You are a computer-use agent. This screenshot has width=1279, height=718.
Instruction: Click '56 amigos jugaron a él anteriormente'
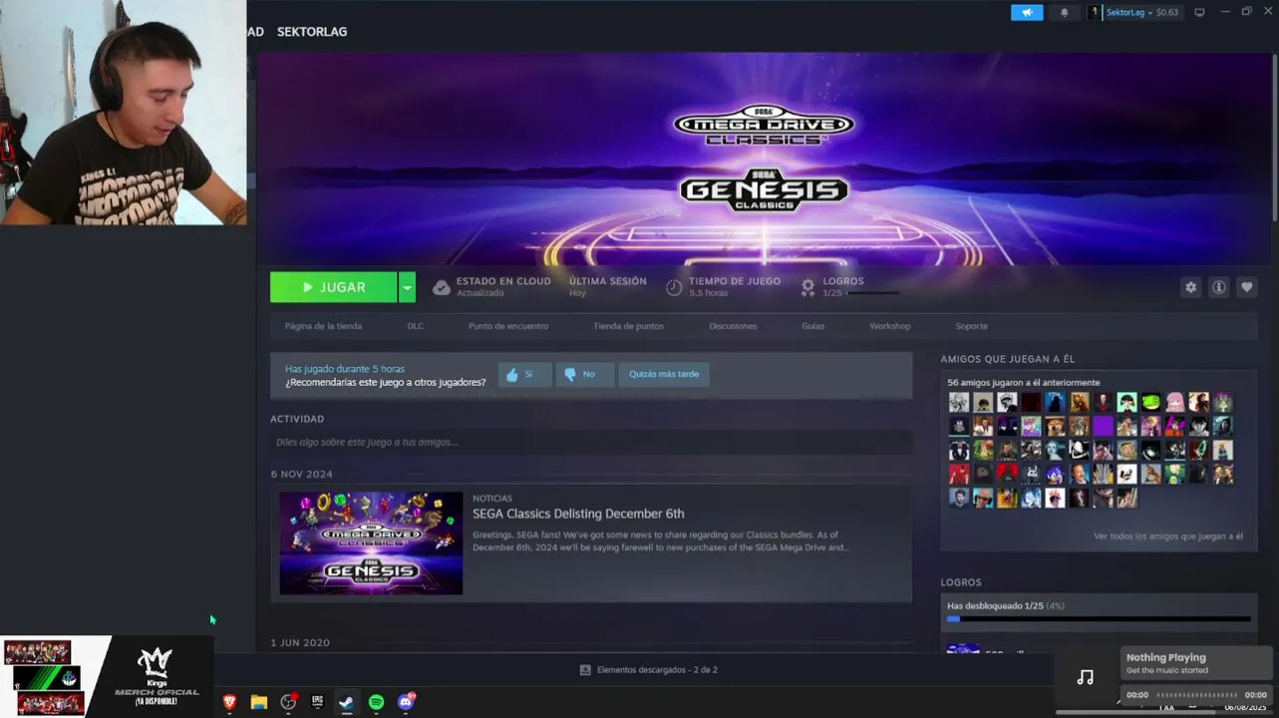[1024, 383]
